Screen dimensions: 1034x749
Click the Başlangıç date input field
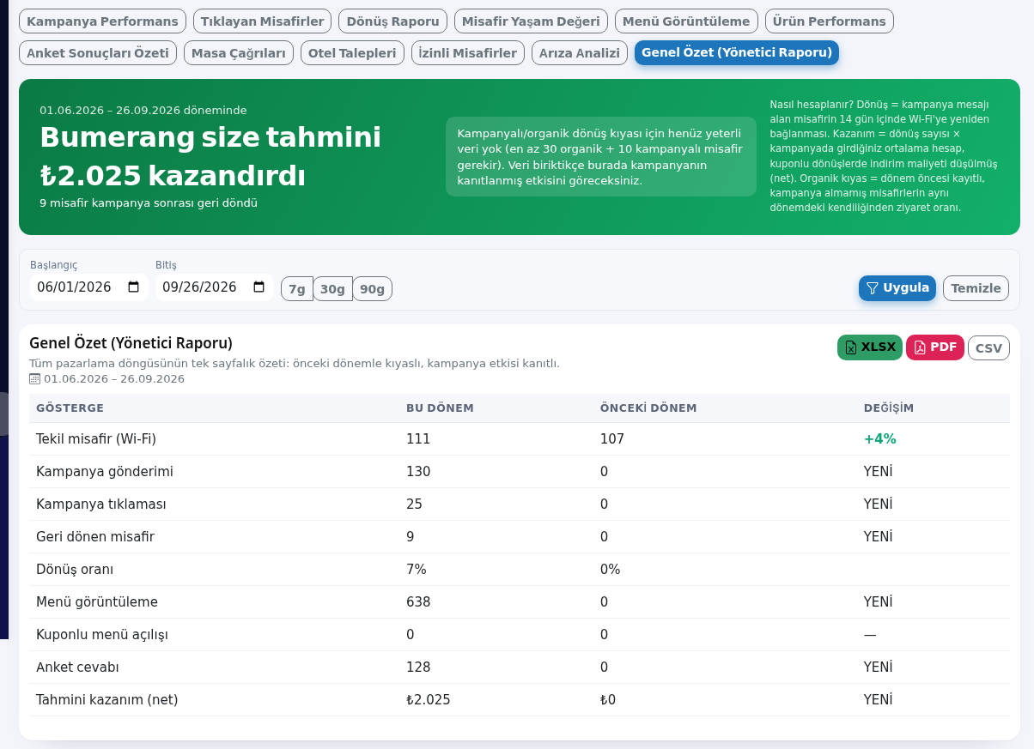(88, 287)
